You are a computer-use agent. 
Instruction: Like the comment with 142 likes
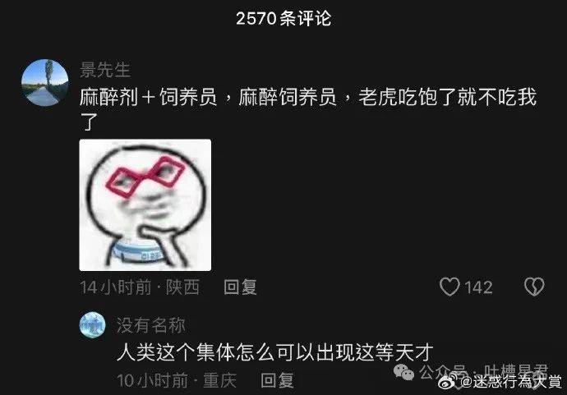click(449, 287)
